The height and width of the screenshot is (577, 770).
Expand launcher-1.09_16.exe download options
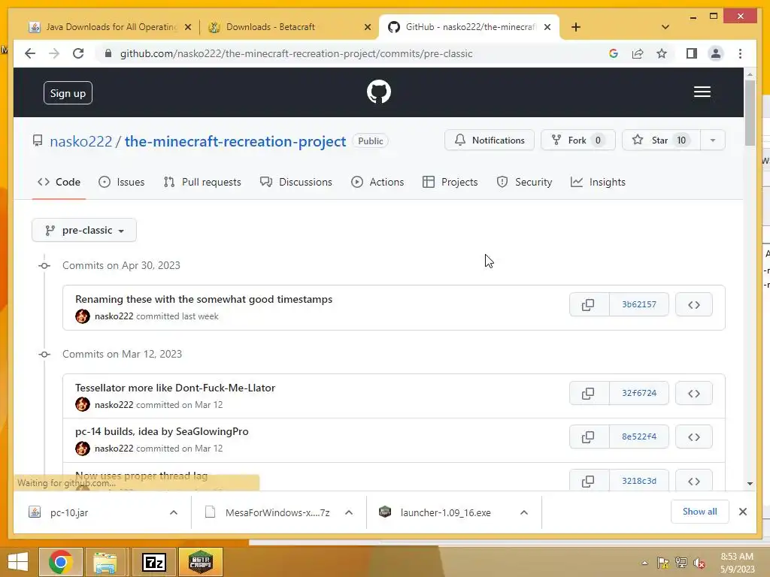pyautogui.click(x=524, y=512)
